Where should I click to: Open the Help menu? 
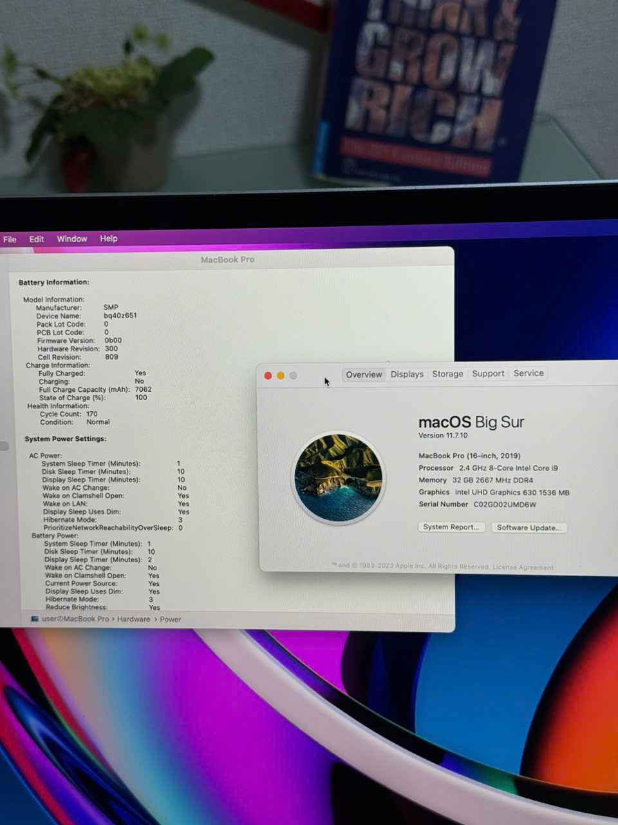tap(109, 238)
